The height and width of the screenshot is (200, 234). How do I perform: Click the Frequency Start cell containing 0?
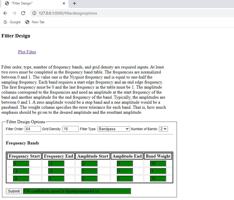pos(21,163)
